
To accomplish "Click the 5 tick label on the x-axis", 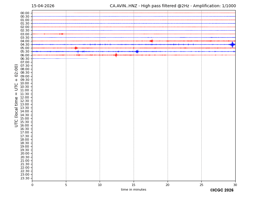I will [66, 185].
